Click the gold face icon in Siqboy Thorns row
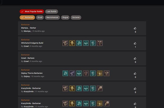The width and height of the screenshot is (164, 108). point(100,73)
